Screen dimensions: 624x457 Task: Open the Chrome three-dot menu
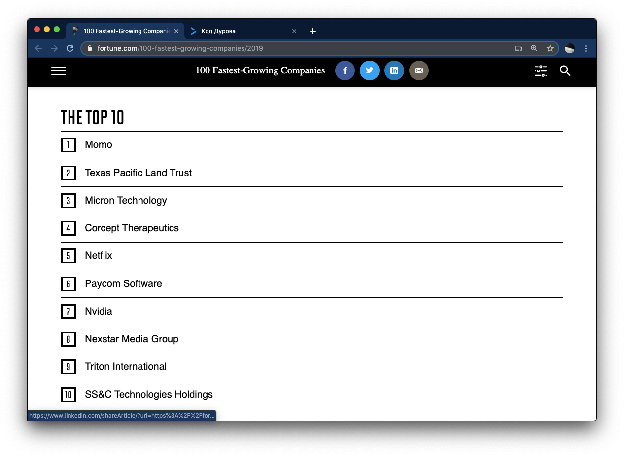coord(586,48)
